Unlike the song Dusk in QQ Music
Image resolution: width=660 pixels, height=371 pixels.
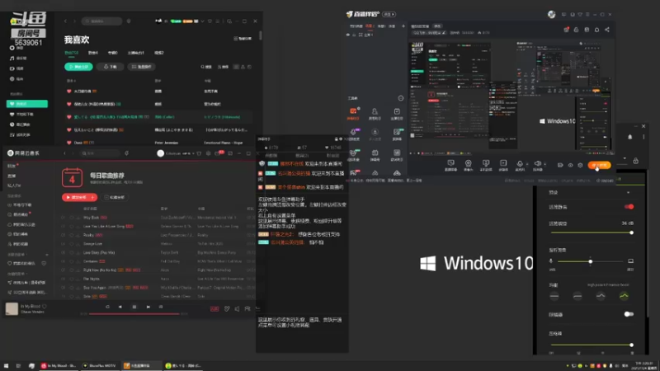tap(69, 143)
